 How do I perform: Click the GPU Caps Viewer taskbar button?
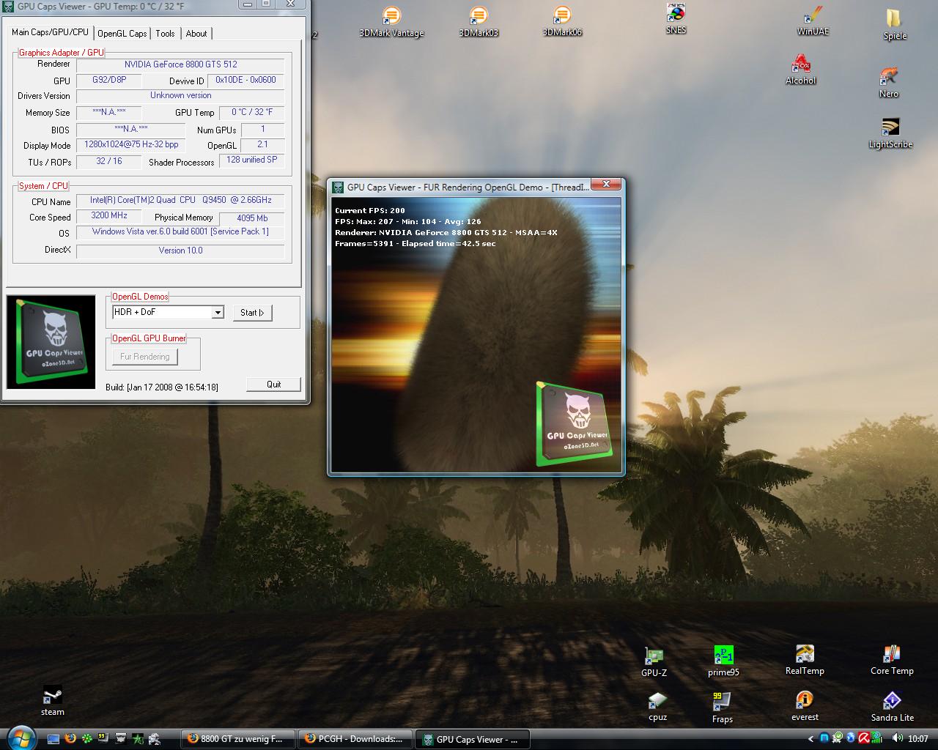pos(473,739)
